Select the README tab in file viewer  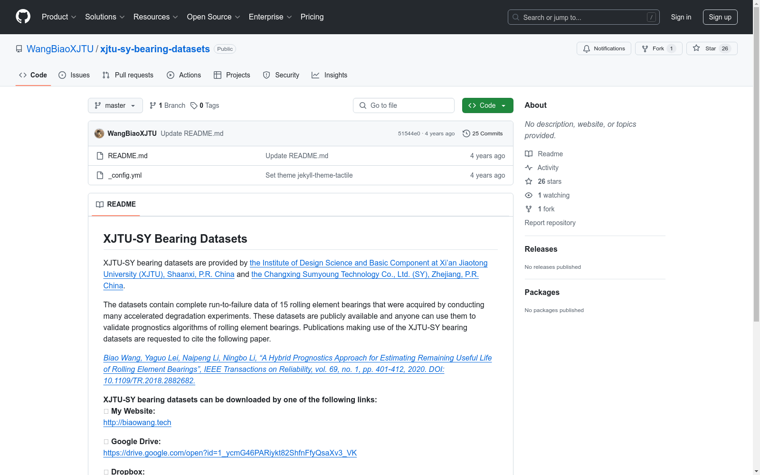(116, 204)
